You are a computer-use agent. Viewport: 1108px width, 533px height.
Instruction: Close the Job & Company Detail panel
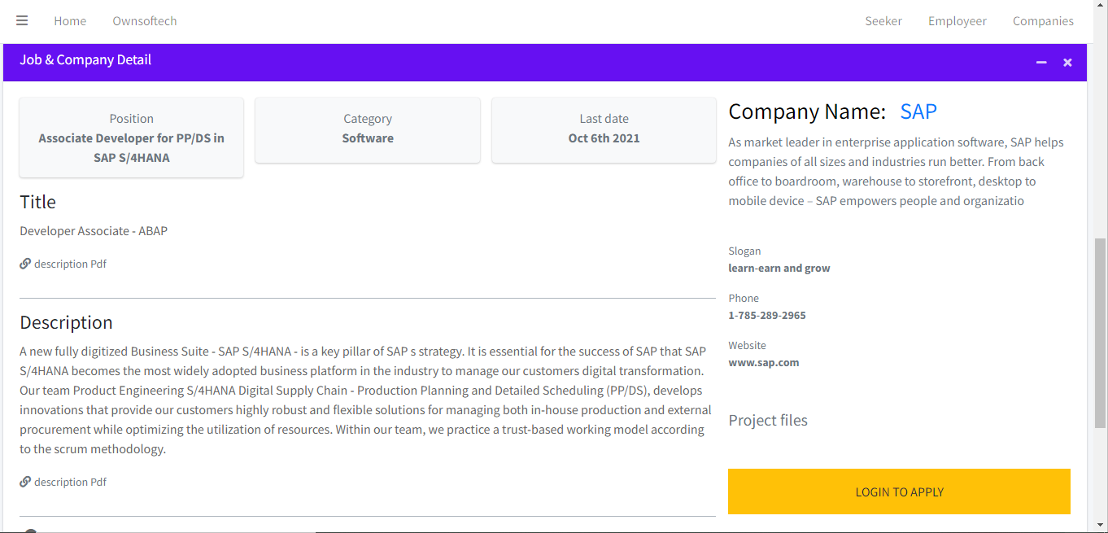pyautogui.click(x=1067, y=63)
